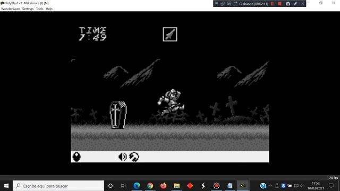Select the recorder pencil draw tool

click(x=295, y=4)
